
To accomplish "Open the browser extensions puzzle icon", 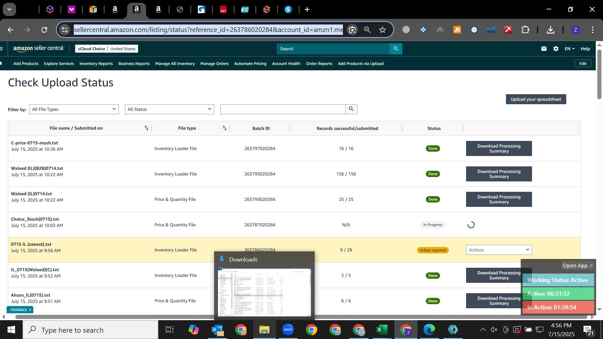I will coord(525,30).
